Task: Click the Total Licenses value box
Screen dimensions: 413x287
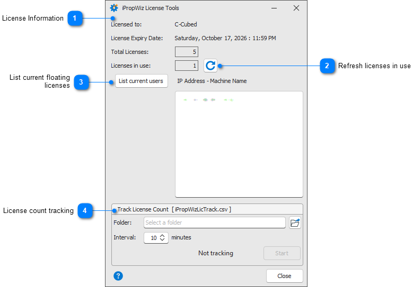Action: [187, 52]
